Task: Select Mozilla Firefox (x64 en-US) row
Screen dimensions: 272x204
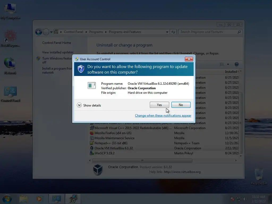Action: [x=164, y=133]
